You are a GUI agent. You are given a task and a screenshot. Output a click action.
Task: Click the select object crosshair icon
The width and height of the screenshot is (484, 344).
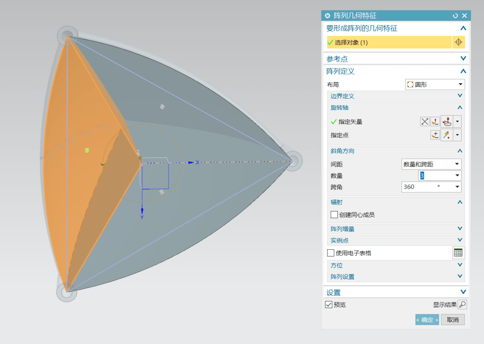tap(458, 42)
